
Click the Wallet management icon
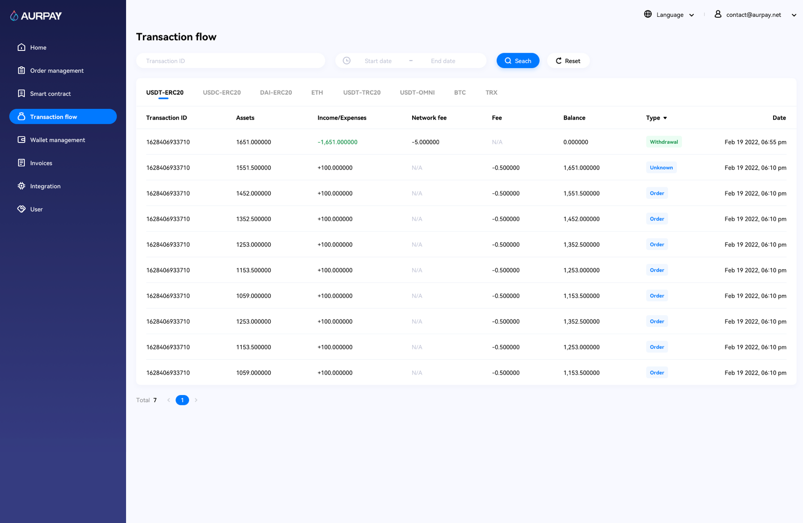coord(21,140)
